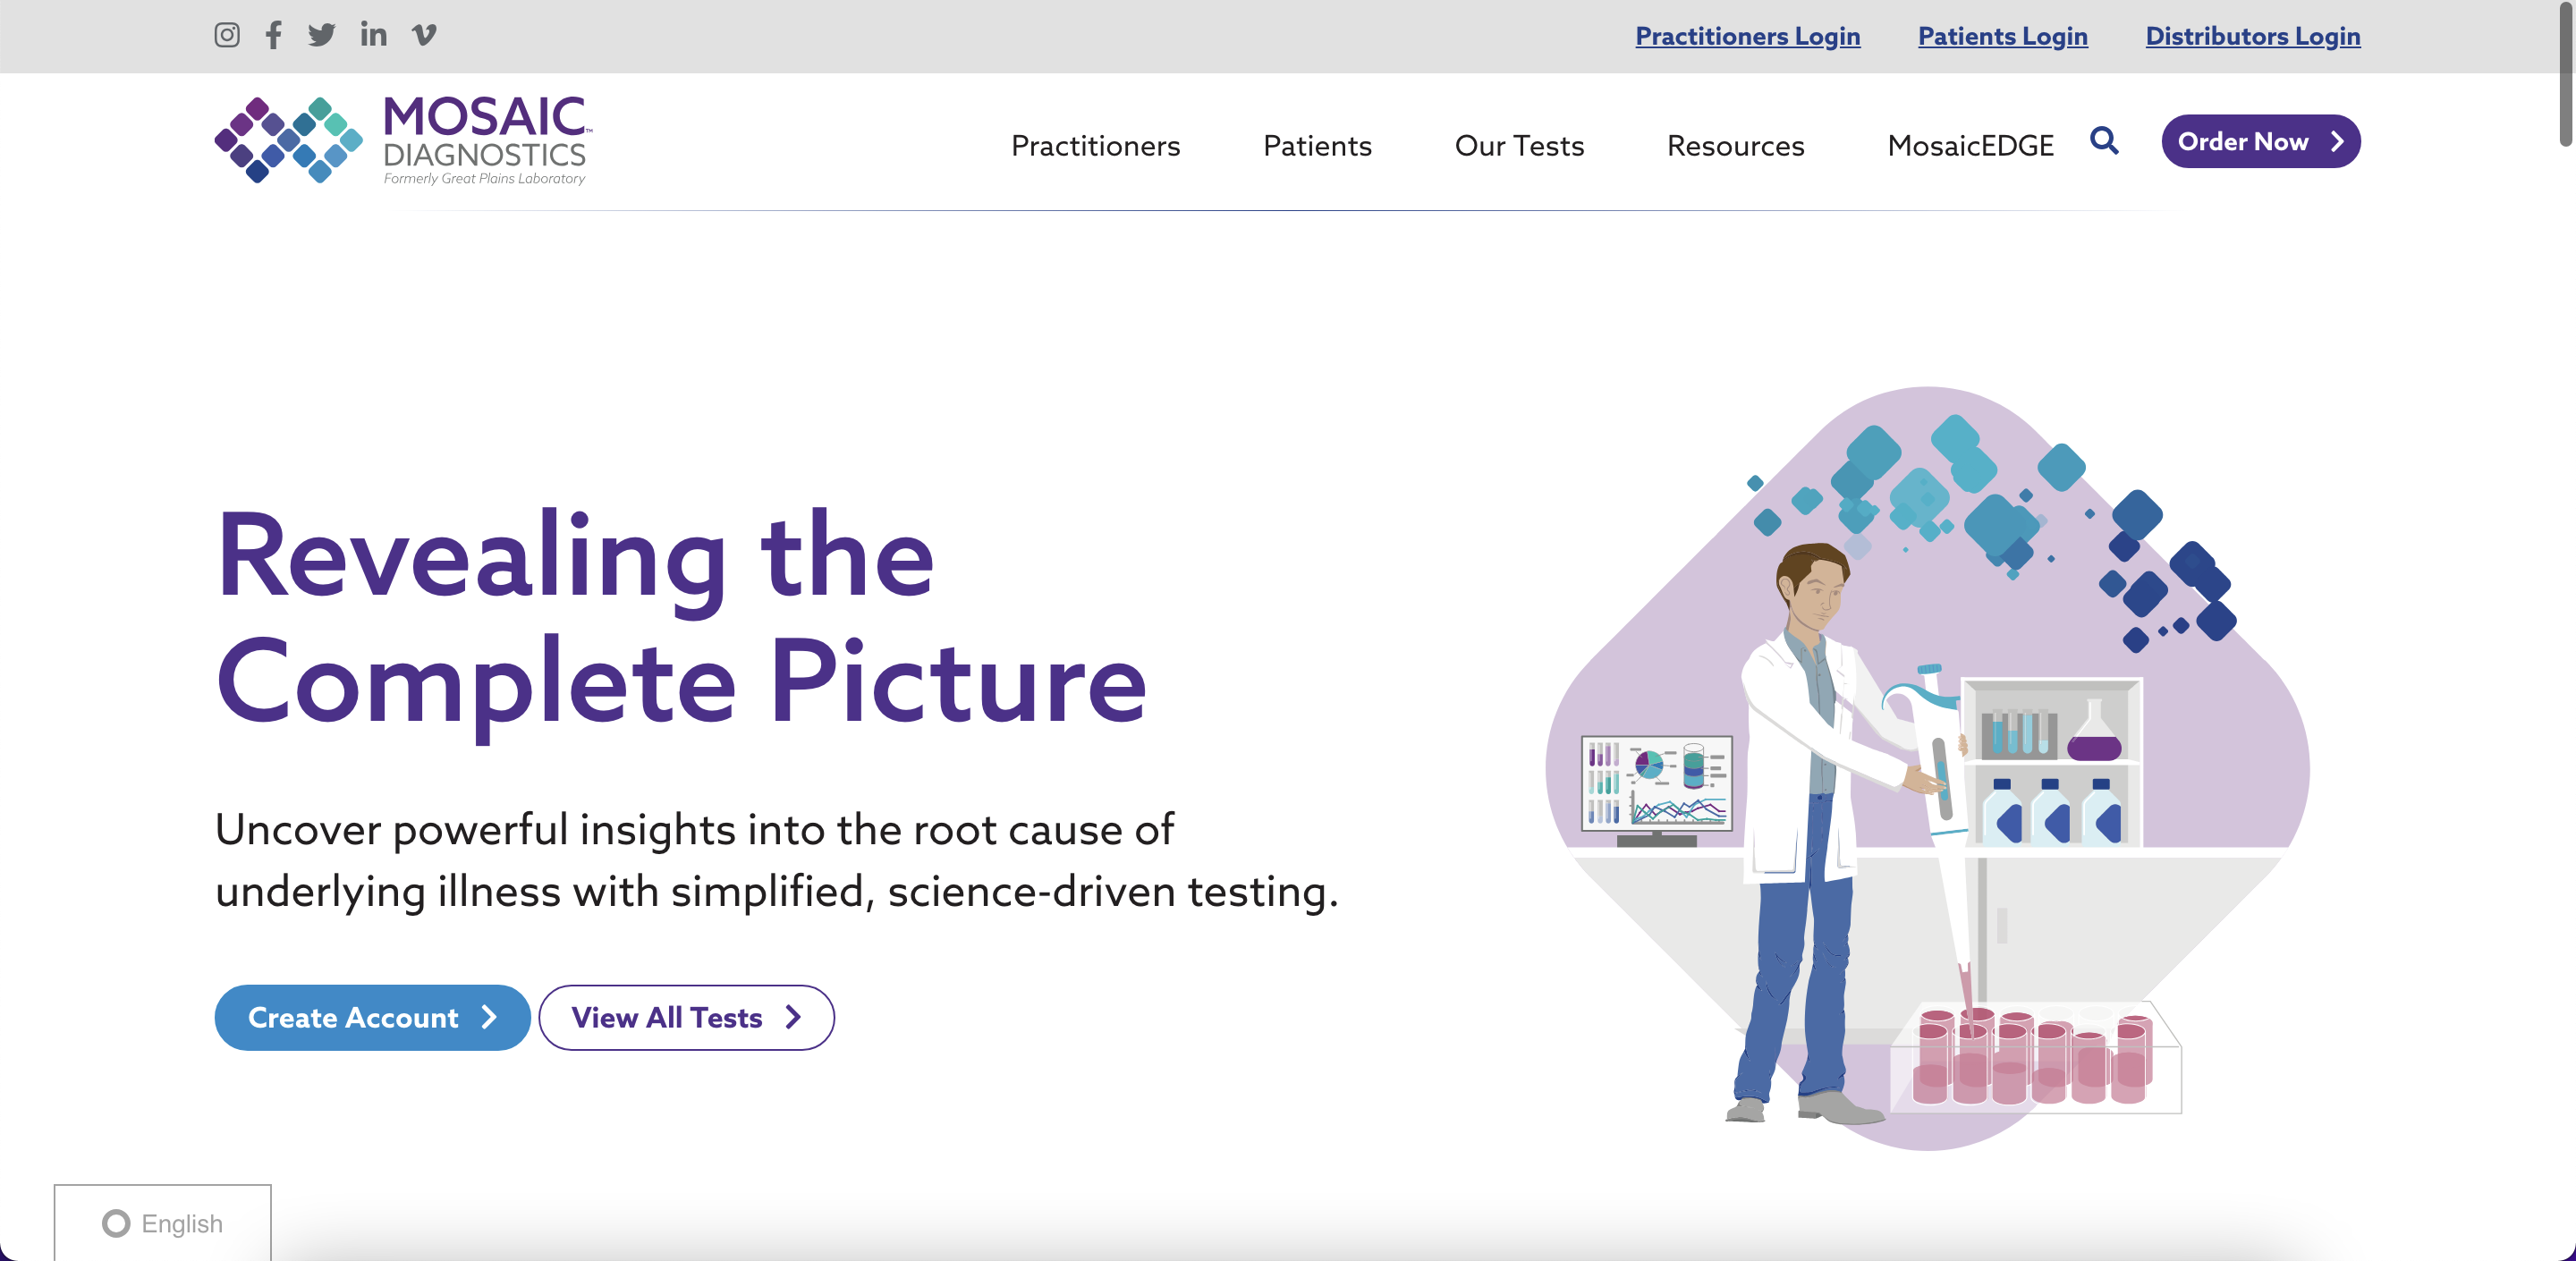This screenshot has width=2576, height=1261.
Task: Open the Patients menu item
Action: point(1316,145)
